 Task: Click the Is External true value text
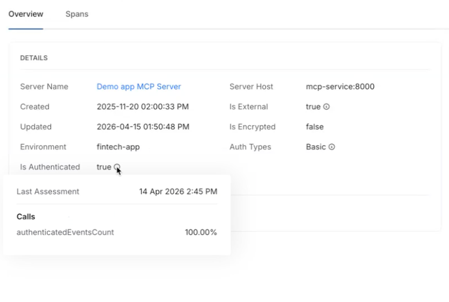pyautogui.click(x=313, y=107)
